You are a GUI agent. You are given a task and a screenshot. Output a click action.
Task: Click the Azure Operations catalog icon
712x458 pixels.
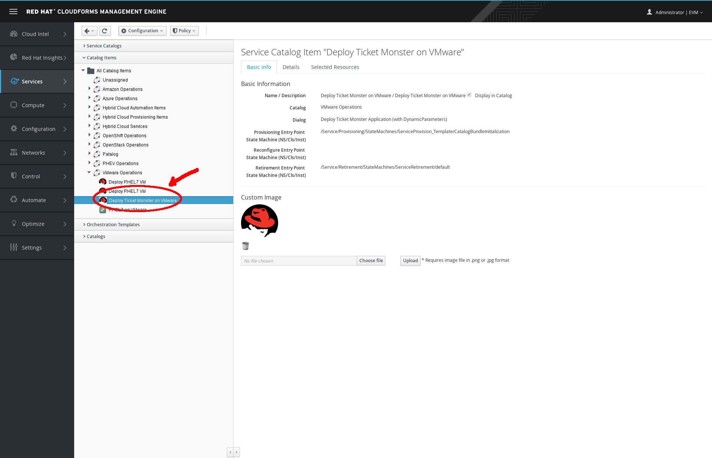tap(97, 98)
